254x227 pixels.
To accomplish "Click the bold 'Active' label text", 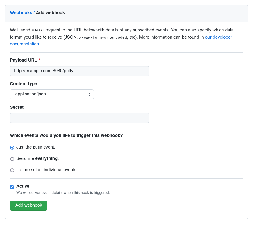I will coord(23,186).
